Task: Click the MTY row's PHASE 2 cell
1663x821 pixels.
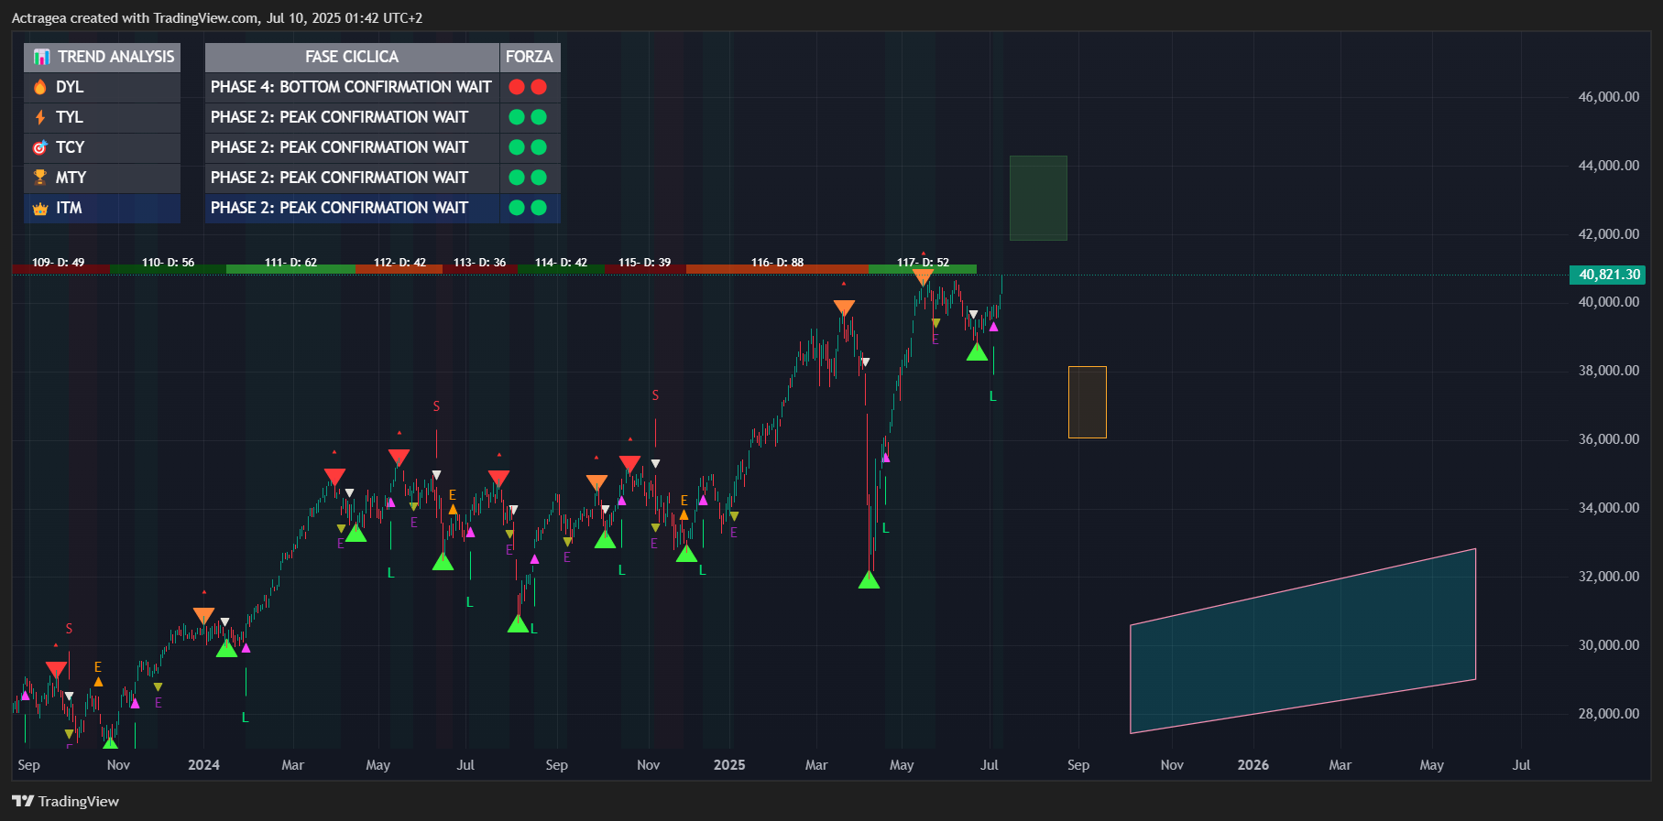Action: click(x=352, y=178)
